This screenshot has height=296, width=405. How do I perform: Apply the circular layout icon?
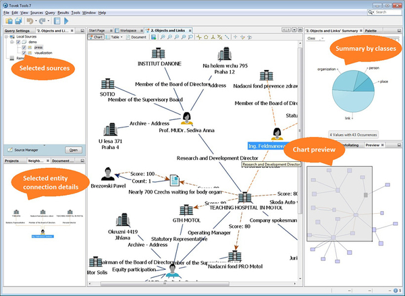click(206, 37)
